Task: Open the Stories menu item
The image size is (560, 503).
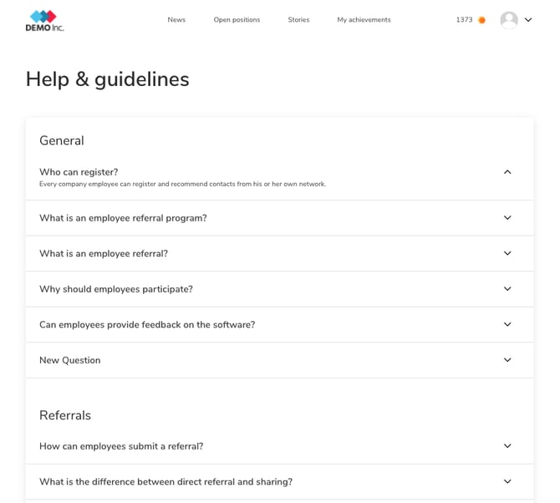Action: tap(298, 20)
